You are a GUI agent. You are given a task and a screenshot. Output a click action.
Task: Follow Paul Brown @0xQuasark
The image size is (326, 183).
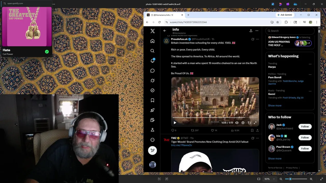[305, 149]
